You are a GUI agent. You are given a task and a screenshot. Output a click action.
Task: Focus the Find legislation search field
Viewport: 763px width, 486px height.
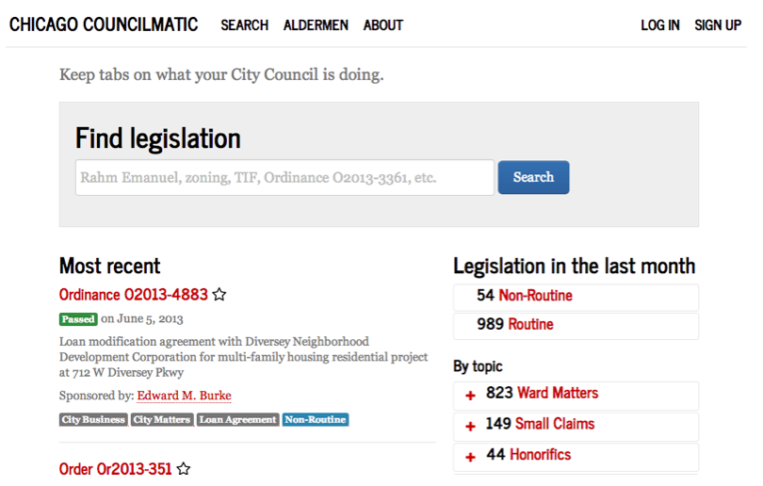click(284, 177)
